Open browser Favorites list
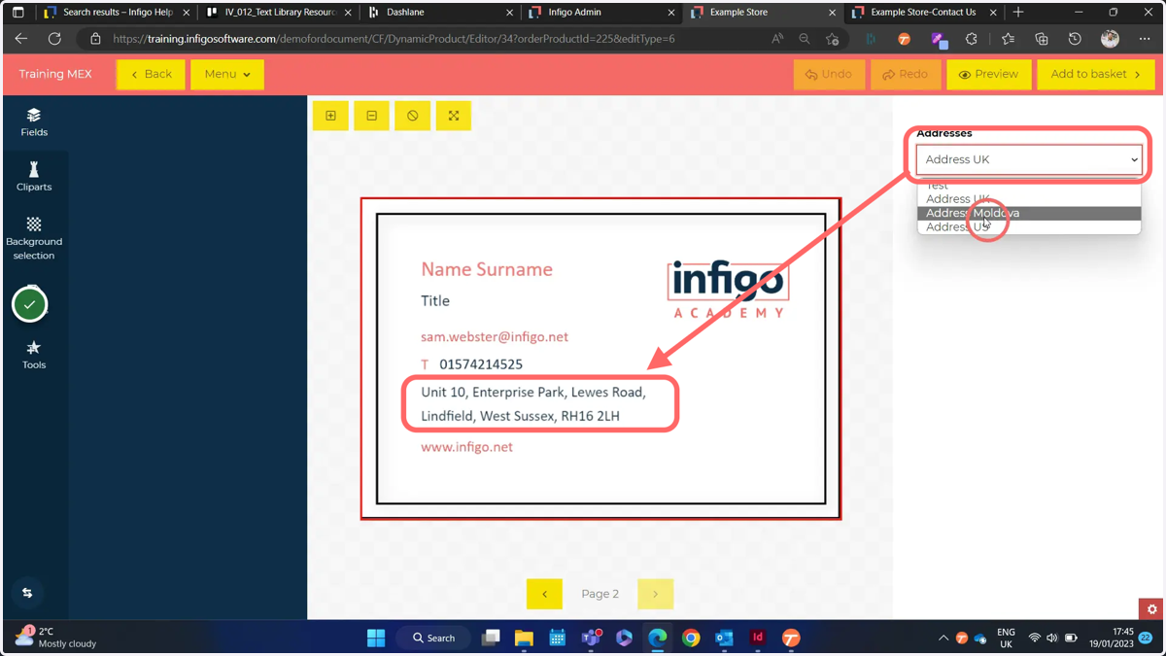The width and height of the screenshot is (1166, 656). click(1008, 39)
